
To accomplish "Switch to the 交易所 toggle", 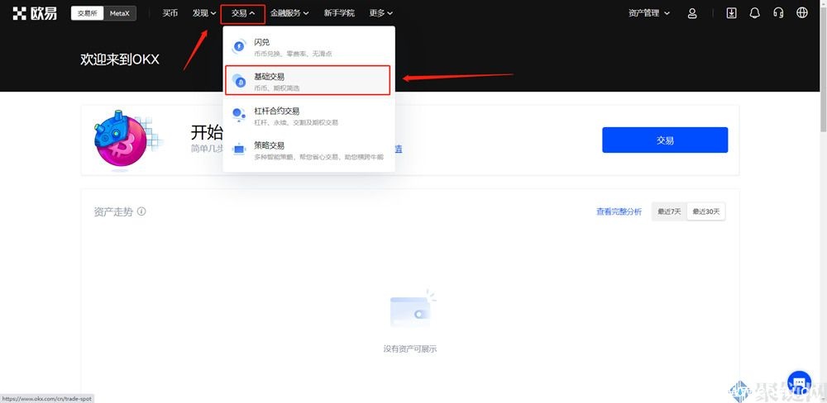I will (x=87, y=13).
